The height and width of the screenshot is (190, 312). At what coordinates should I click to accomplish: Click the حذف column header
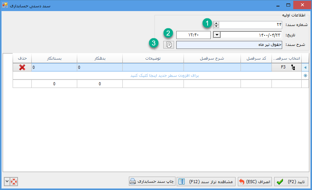click(22, 58)
